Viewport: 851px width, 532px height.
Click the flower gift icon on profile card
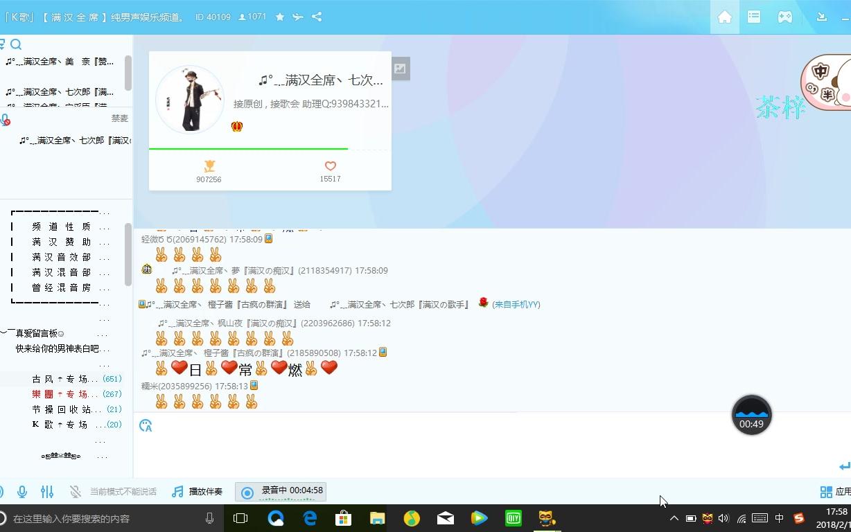tap(209, 166)
